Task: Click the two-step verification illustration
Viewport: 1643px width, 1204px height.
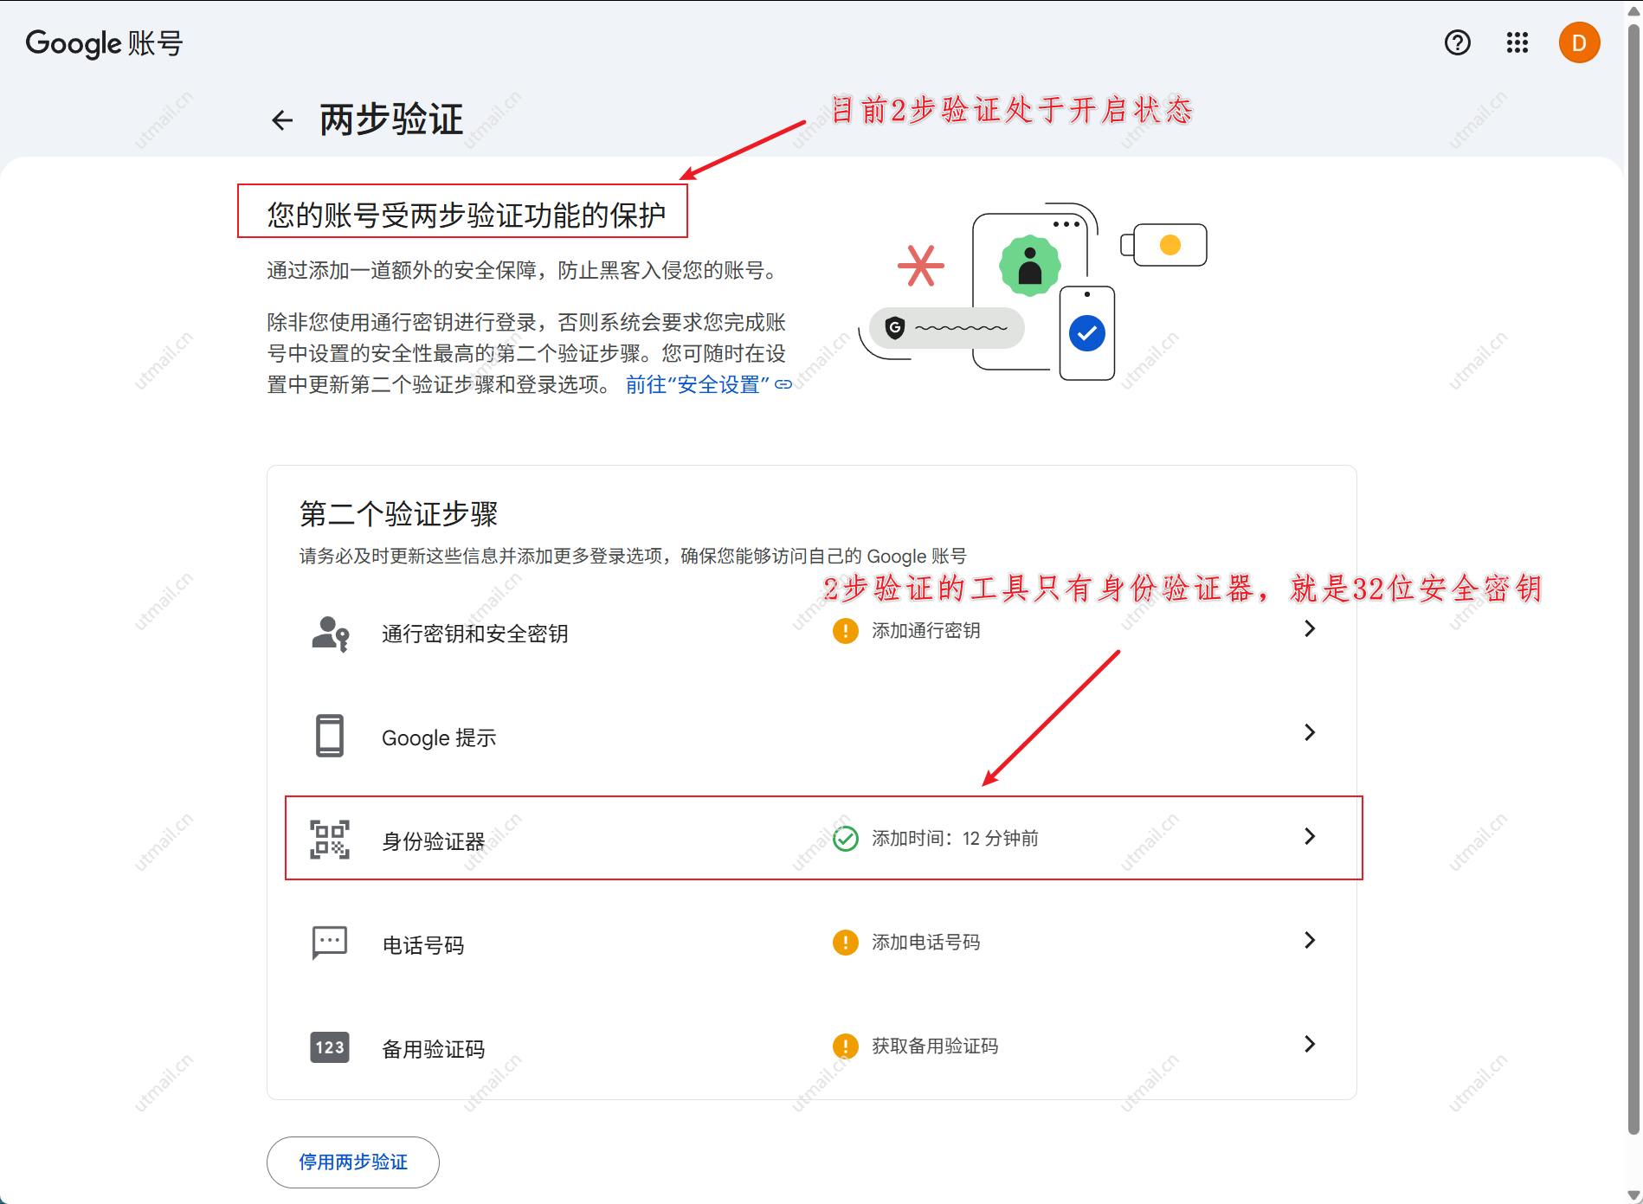Action: pyautogui.click(x=1032, y=292)
